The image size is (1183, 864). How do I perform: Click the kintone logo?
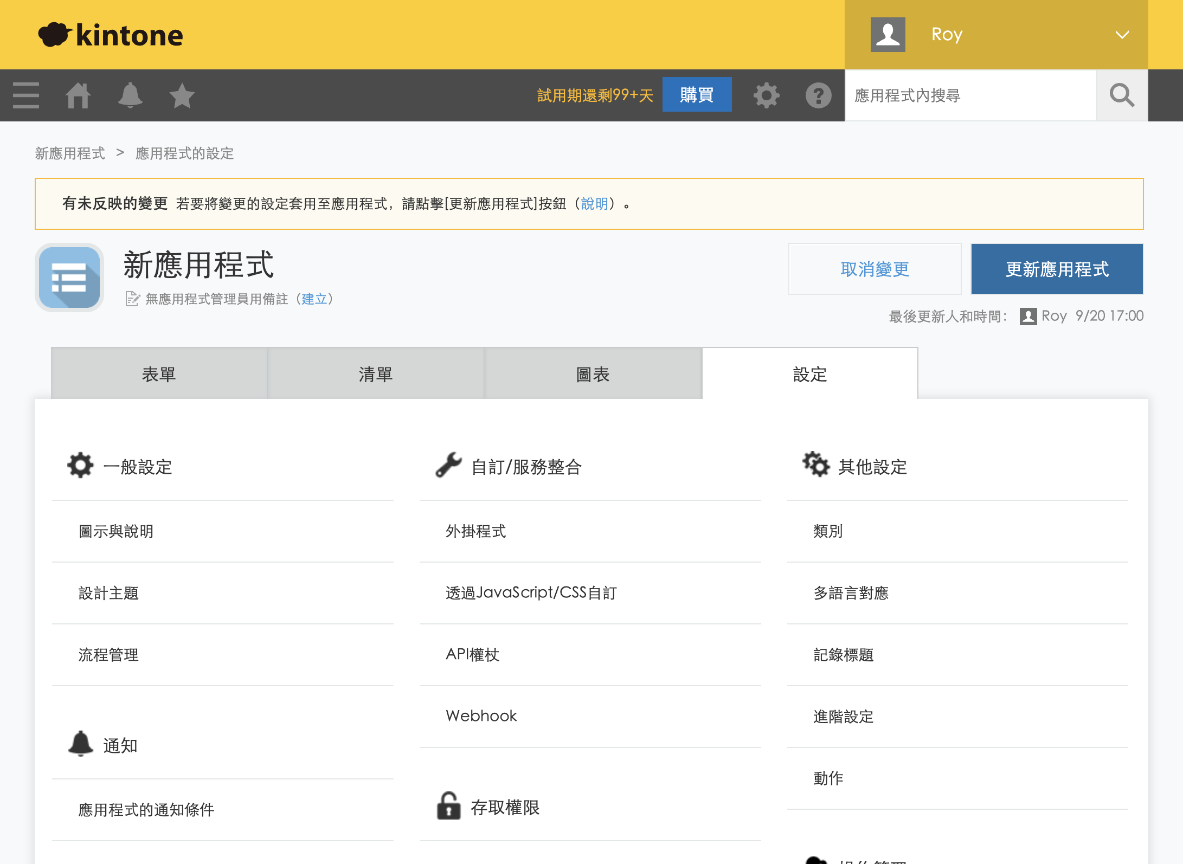pyautogui.click(x=111, y=35)
